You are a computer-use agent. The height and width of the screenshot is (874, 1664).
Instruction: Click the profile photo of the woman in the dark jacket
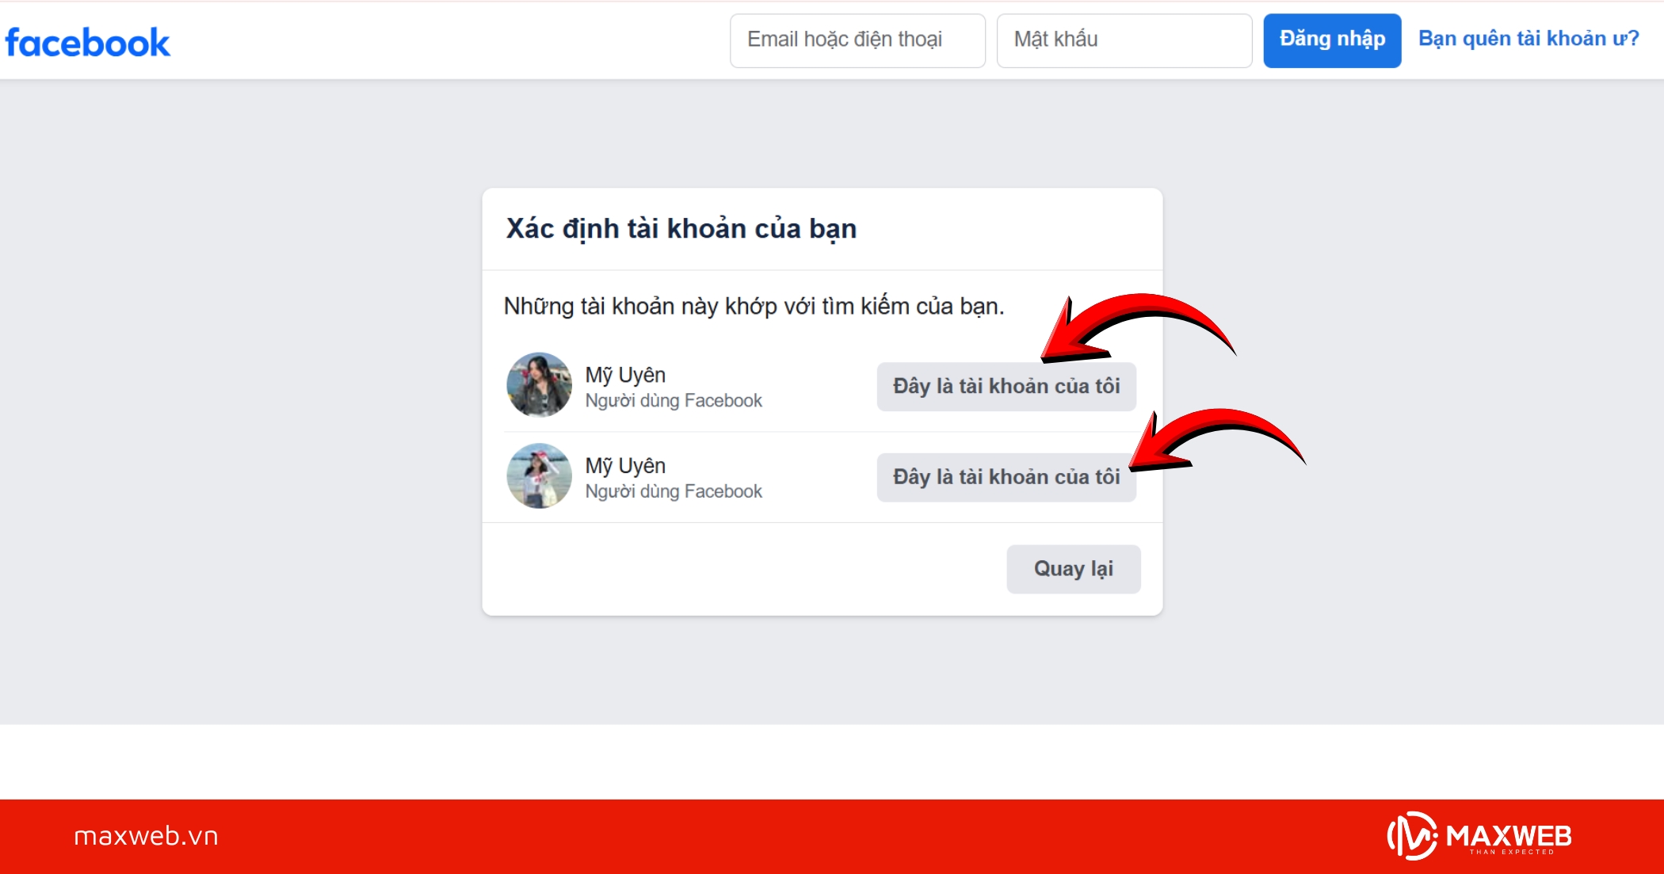(539, 385)
